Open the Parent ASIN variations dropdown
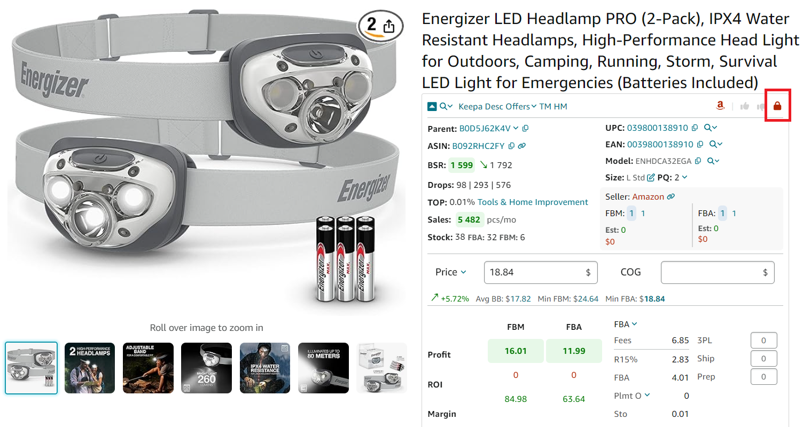This screenshot has height=427, width=803. point(515,128)
